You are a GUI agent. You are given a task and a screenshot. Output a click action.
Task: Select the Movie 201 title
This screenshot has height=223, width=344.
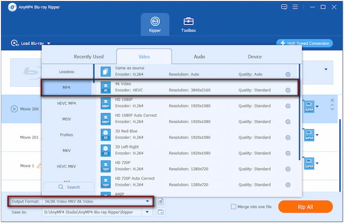pyautogui.click(x=29, y=137)
